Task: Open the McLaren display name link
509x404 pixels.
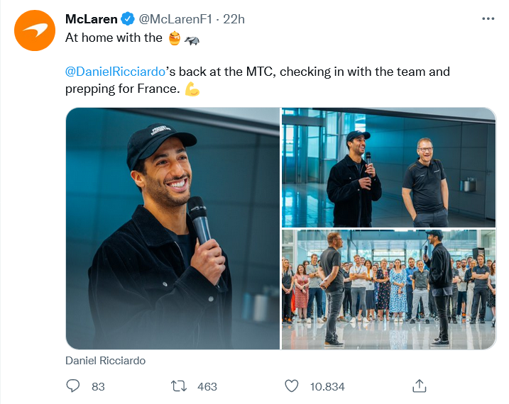Action: [x=91, y=19]
